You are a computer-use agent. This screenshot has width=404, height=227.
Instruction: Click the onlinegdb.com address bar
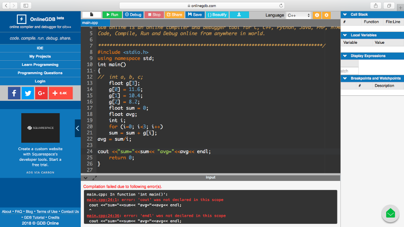202,6
